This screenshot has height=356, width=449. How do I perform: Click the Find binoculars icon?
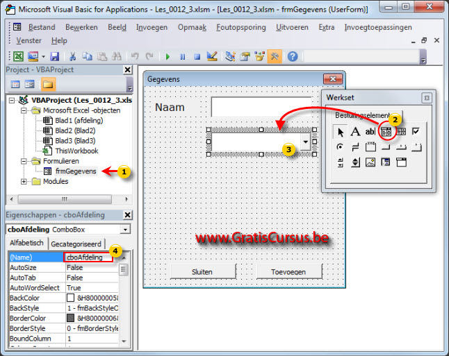[x=117, y=56]
